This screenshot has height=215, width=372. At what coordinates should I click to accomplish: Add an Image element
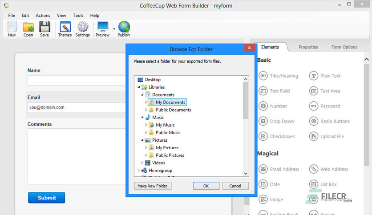271,199
